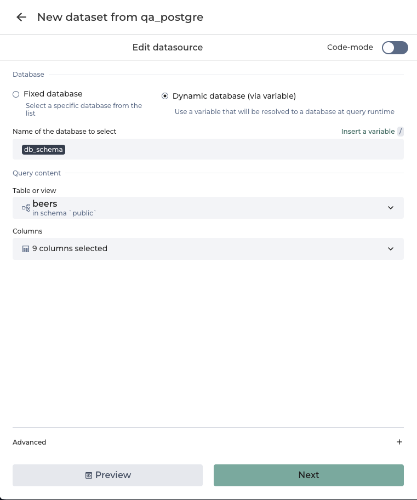Toggle the Code-mode switch
Screen dimensions: 417x500
(x=395, y=48)
